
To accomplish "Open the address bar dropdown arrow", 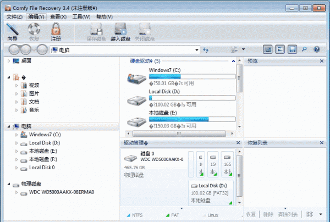I will click(196, 50).
